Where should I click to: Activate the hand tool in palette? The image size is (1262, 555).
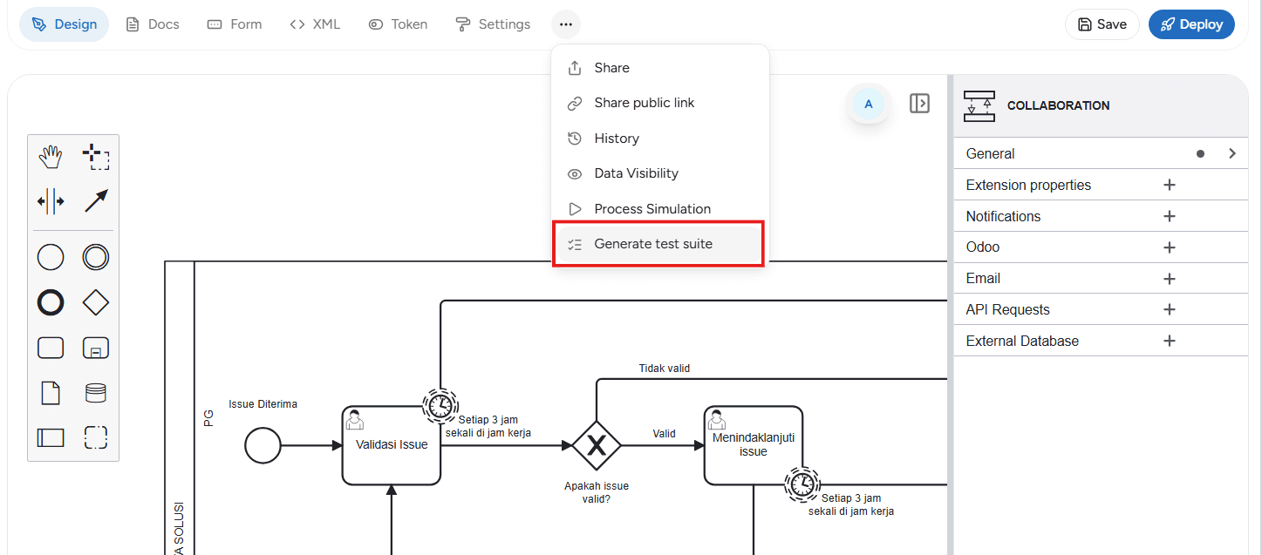tap(51, 157)
